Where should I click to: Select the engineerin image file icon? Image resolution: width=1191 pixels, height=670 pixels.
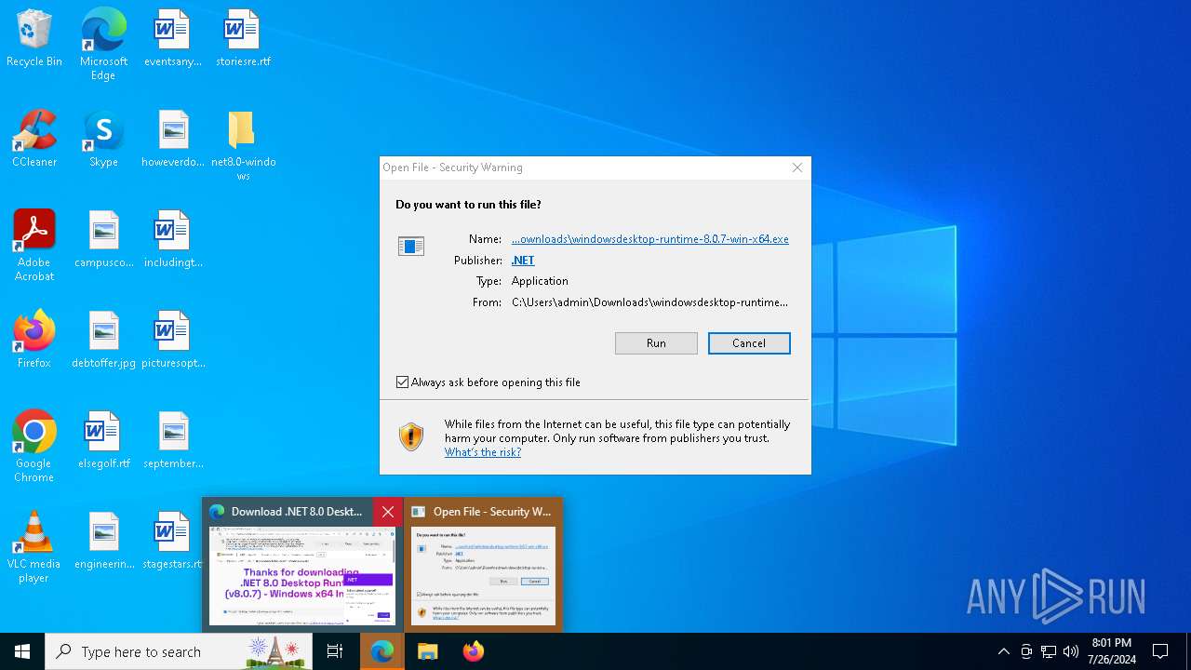(103, 542)
